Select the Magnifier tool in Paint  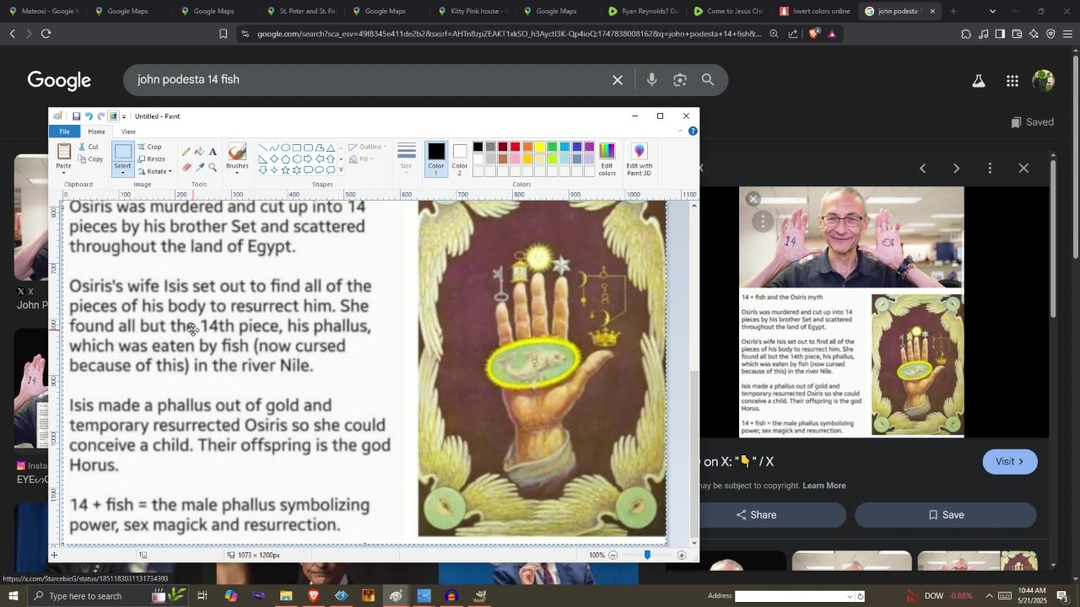tap(213, 167)
